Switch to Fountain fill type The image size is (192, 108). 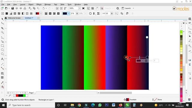[x=11, y=13]
